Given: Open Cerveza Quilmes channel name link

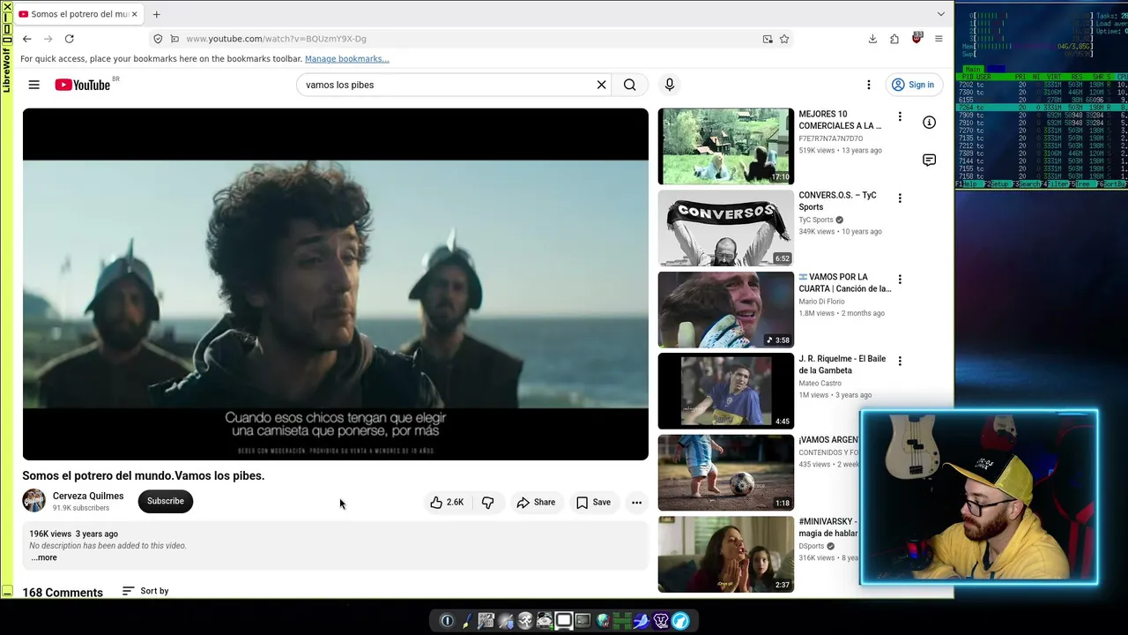Looking at the screenshot, I should pos(88,496).
